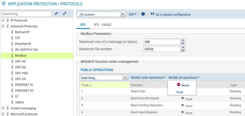Viewport: 245px width, 116px height.
Task: Increase the maximum message size stepper
Action: [x=183, y=40]
